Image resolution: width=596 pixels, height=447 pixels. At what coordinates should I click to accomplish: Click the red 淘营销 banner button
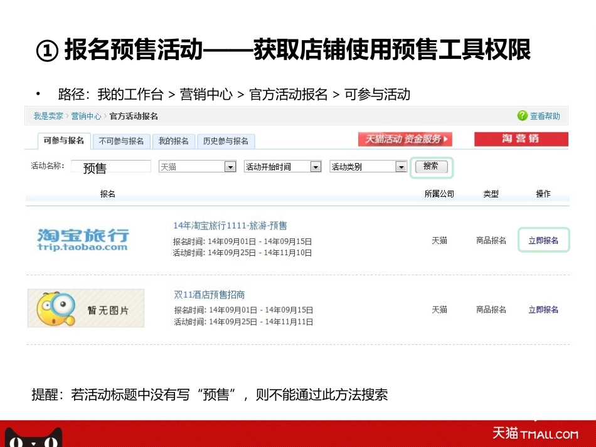click(521, 139)
